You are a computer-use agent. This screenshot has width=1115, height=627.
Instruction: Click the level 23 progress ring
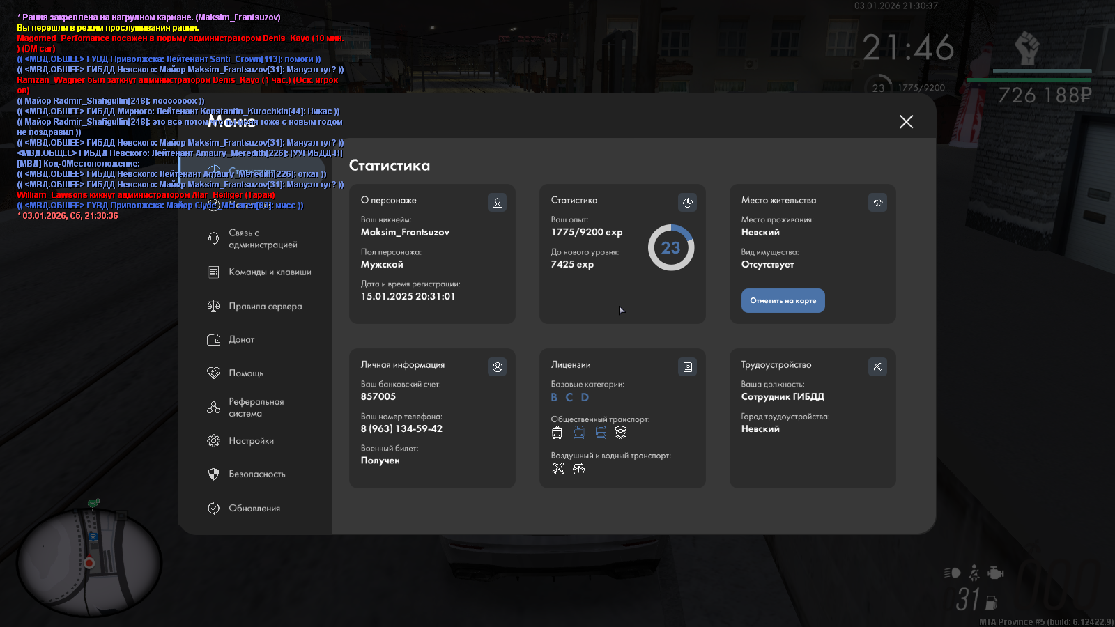(670, 248)
